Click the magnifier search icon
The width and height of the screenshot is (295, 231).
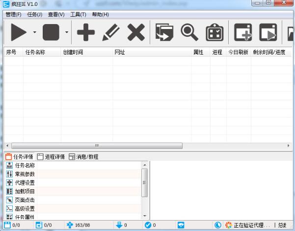[189, 32]
